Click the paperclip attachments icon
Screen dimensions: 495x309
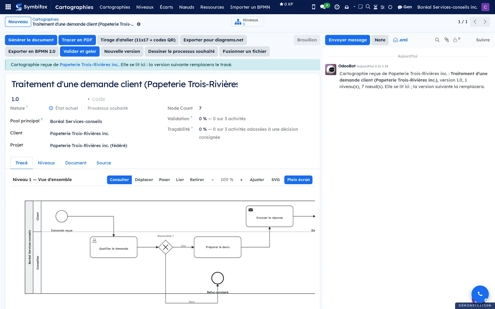pyautogui.click(x=446, y=40)
